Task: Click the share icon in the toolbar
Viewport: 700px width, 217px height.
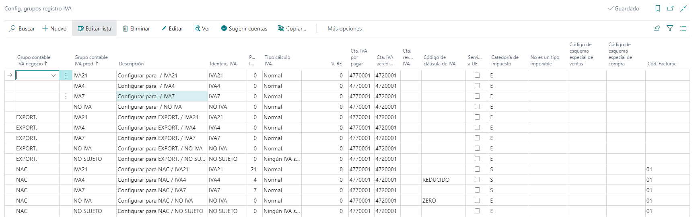Action: tap(657, 28)
